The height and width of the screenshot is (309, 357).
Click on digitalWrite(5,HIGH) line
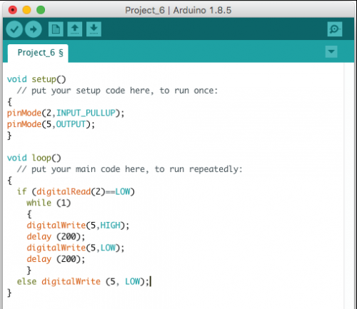point(78,226)
